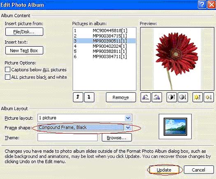Browse for a theme
Image resolution: width=216 pixels, height=179 pixels.
(x=117, y=138)
